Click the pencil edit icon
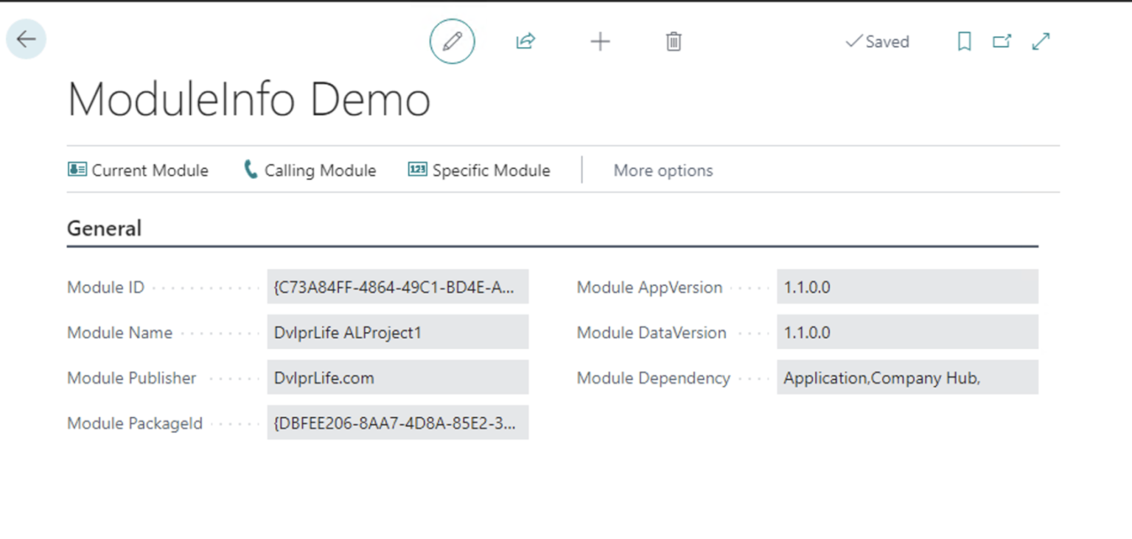 (x=452, y=41)
